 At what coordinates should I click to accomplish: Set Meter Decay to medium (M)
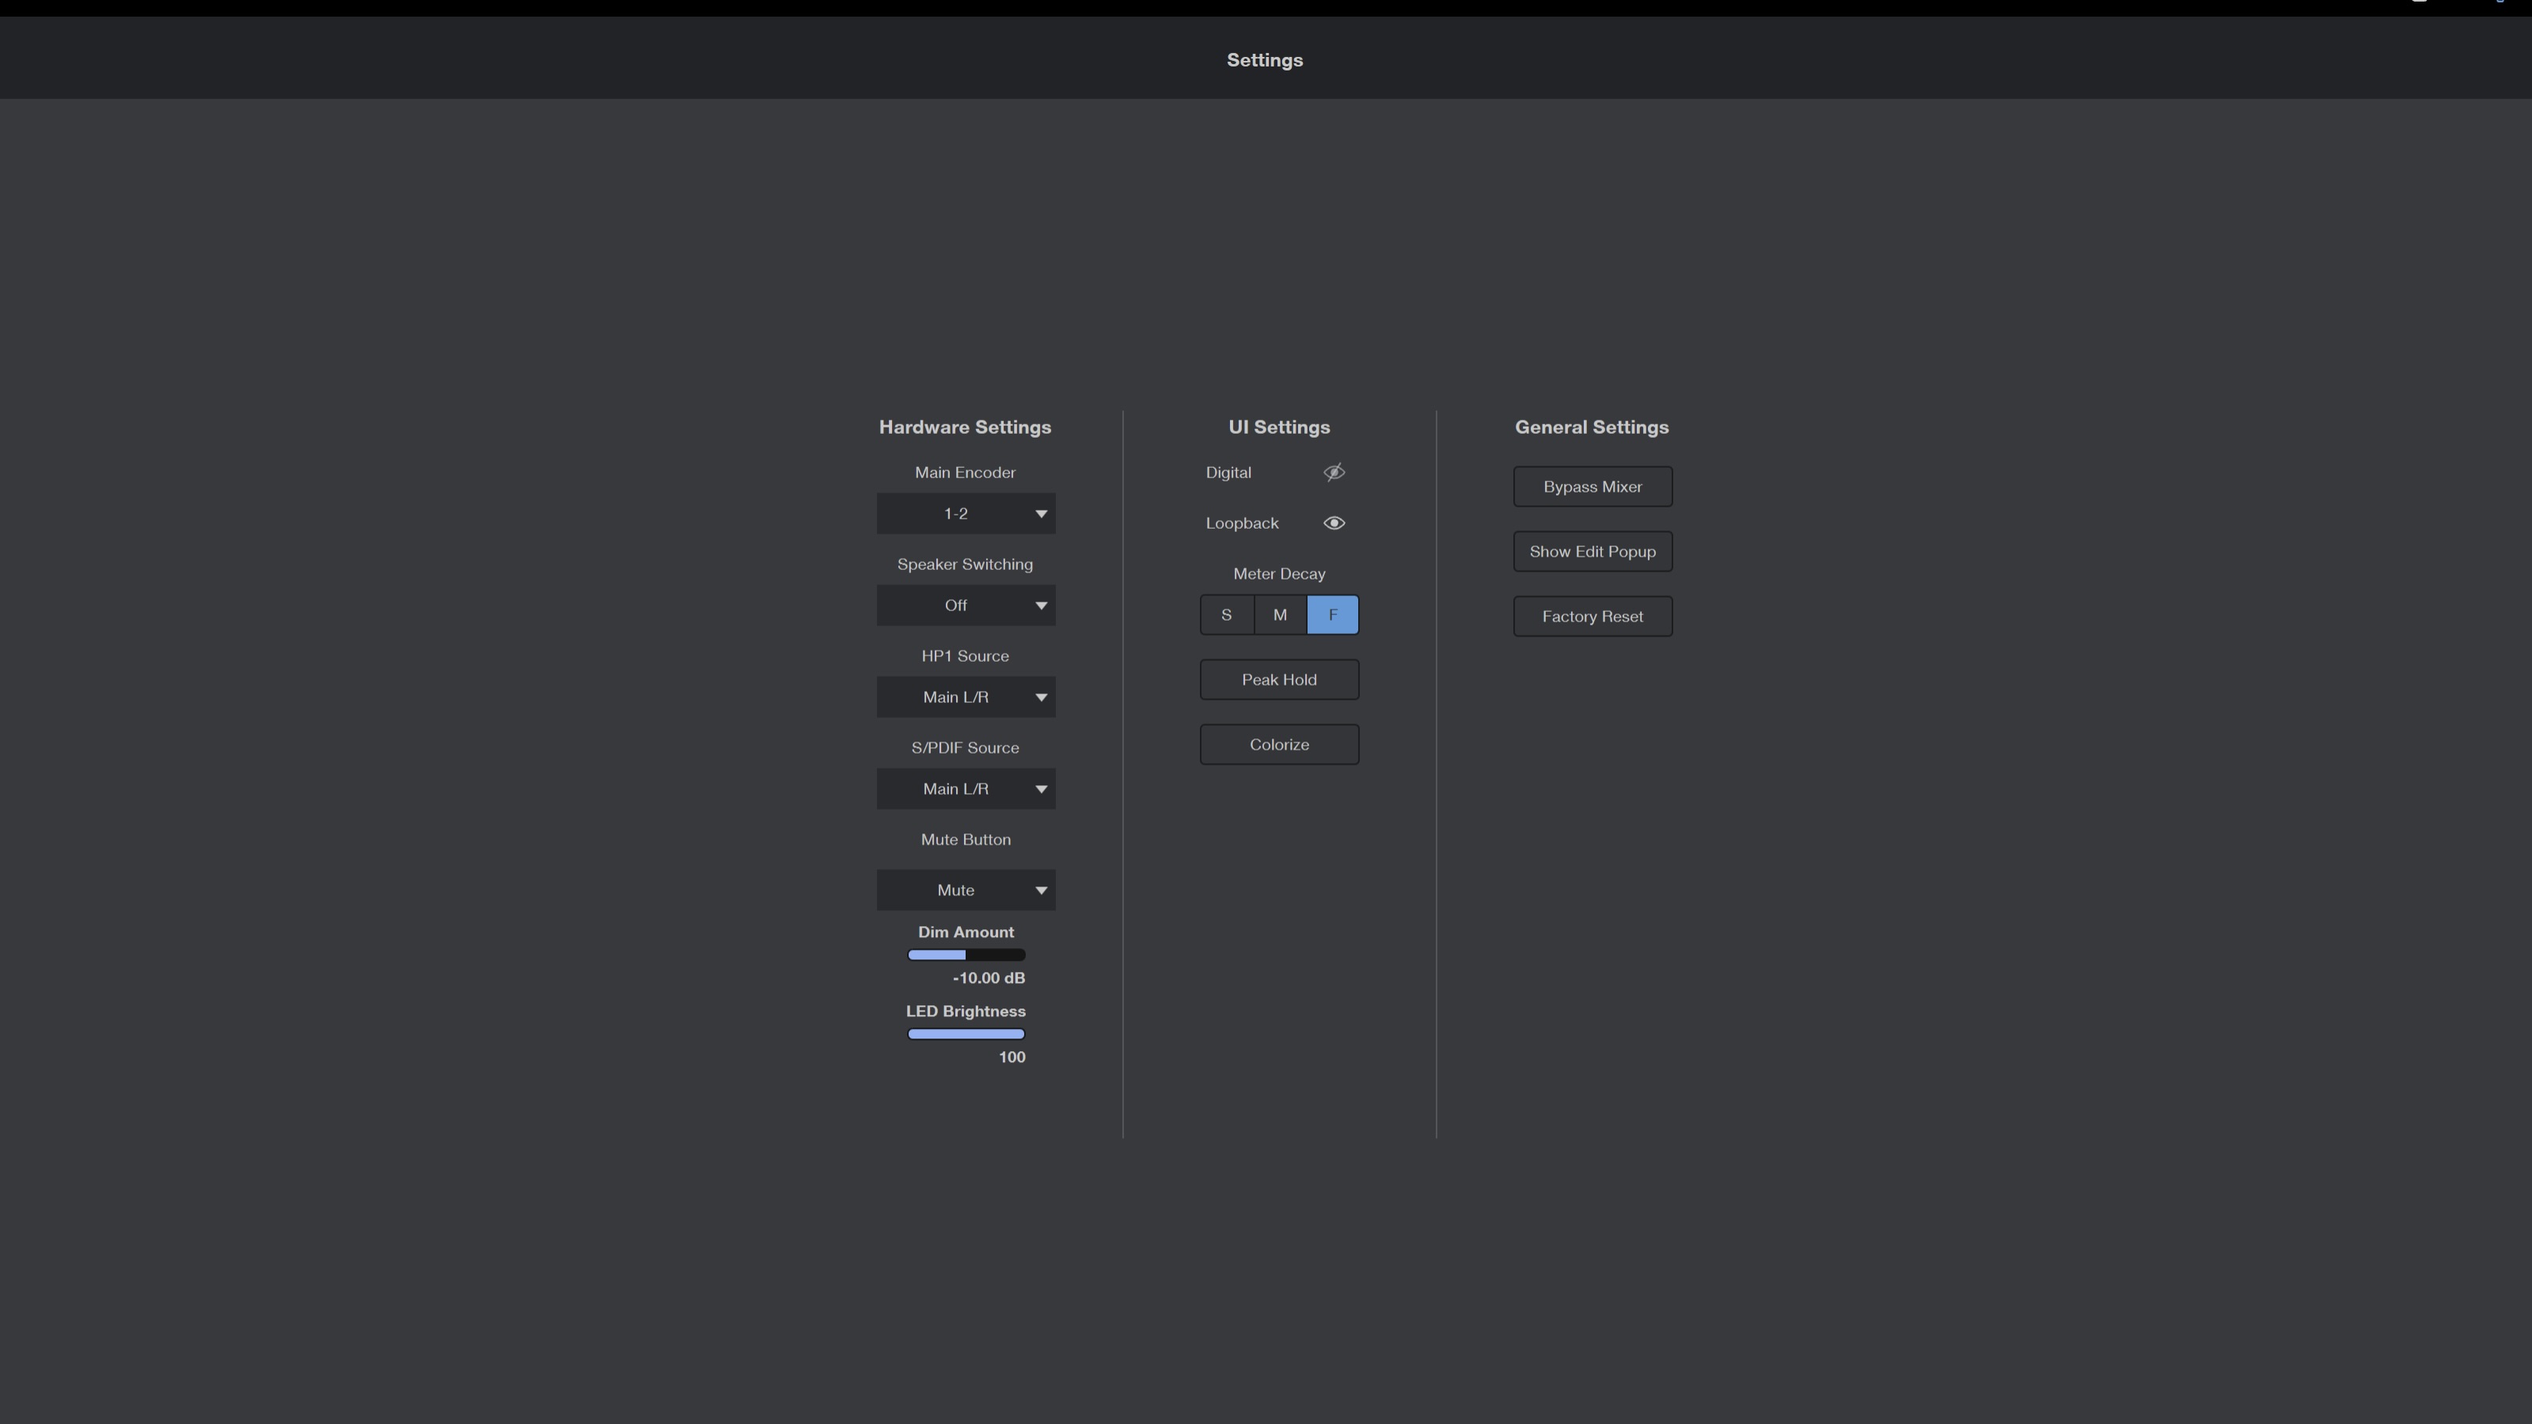[1280, 614]
